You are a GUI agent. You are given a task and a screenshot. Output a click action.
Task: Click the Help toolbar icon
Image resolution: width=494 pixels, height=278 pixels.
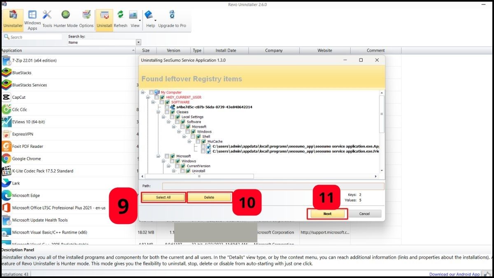click(x=149, y=15)
